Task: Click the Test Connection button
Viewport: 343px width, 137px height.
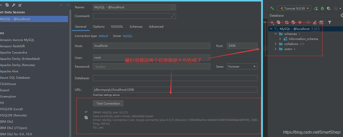Action: [108, 103]
